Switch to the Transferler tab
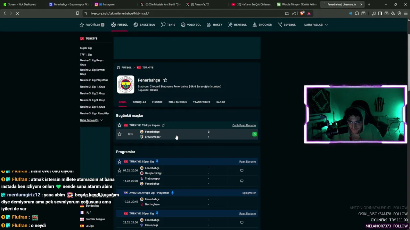The width and height of the screenshot is (410, 230). click(x=201, y=102)
